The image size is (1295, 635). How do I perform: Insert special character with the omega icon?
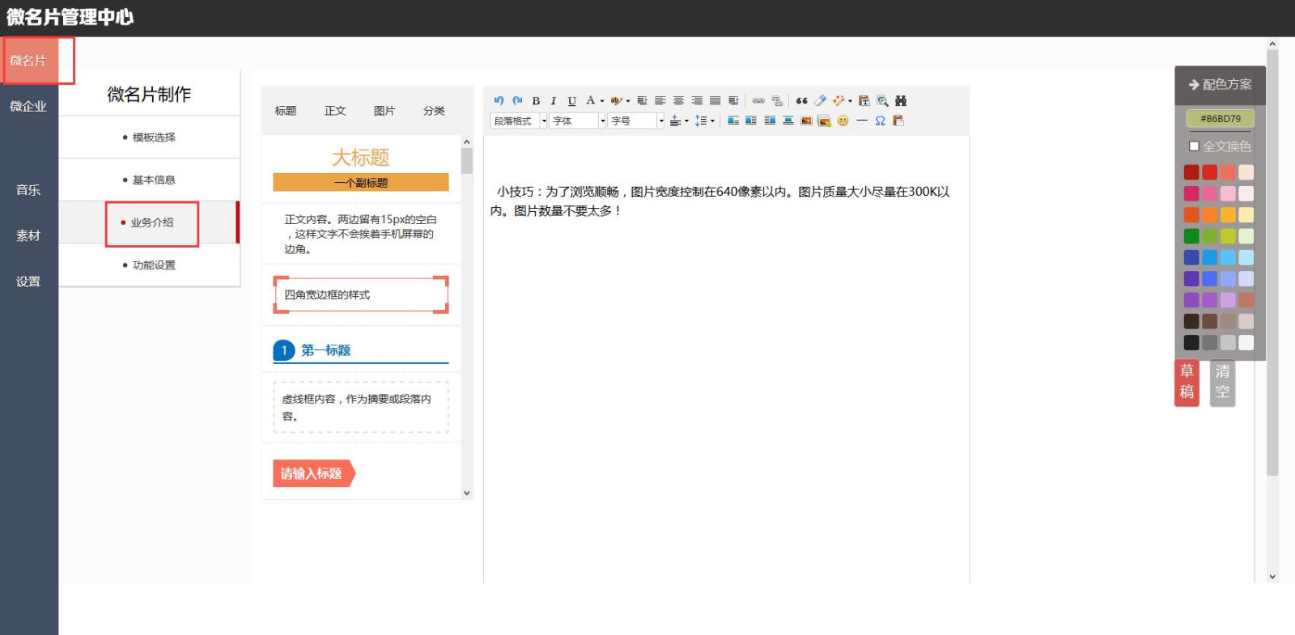point(880,121)
